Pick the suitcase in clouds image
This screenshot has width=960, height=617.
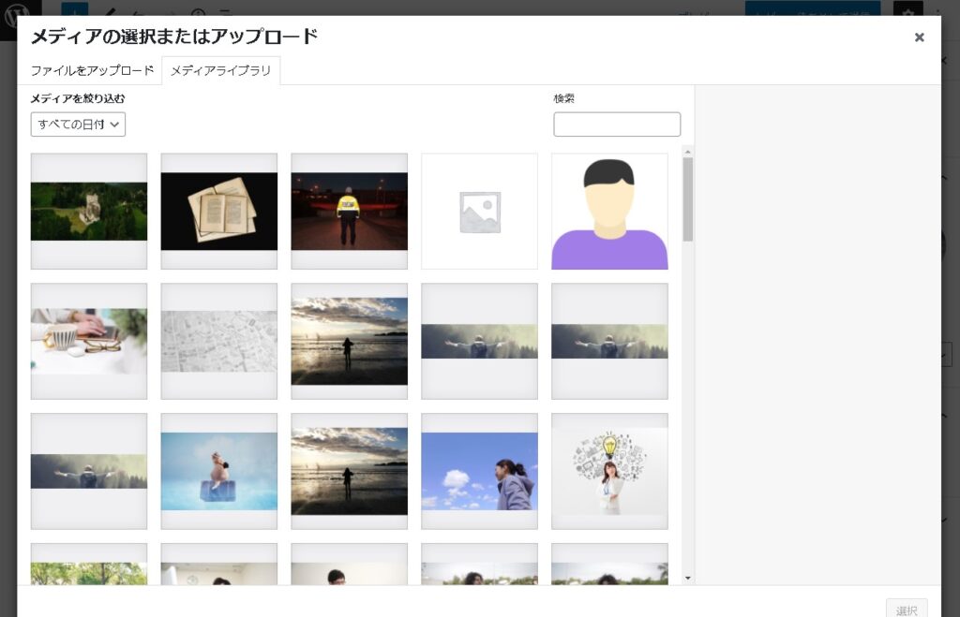(219, 471)
